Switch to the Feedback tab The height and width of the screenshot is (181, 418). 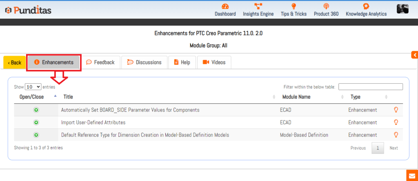pos(100,62)
